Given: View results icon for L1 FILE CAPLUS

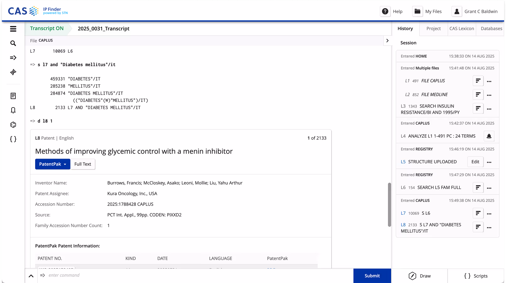Looking at the screenshot, I should coord(478,81).
